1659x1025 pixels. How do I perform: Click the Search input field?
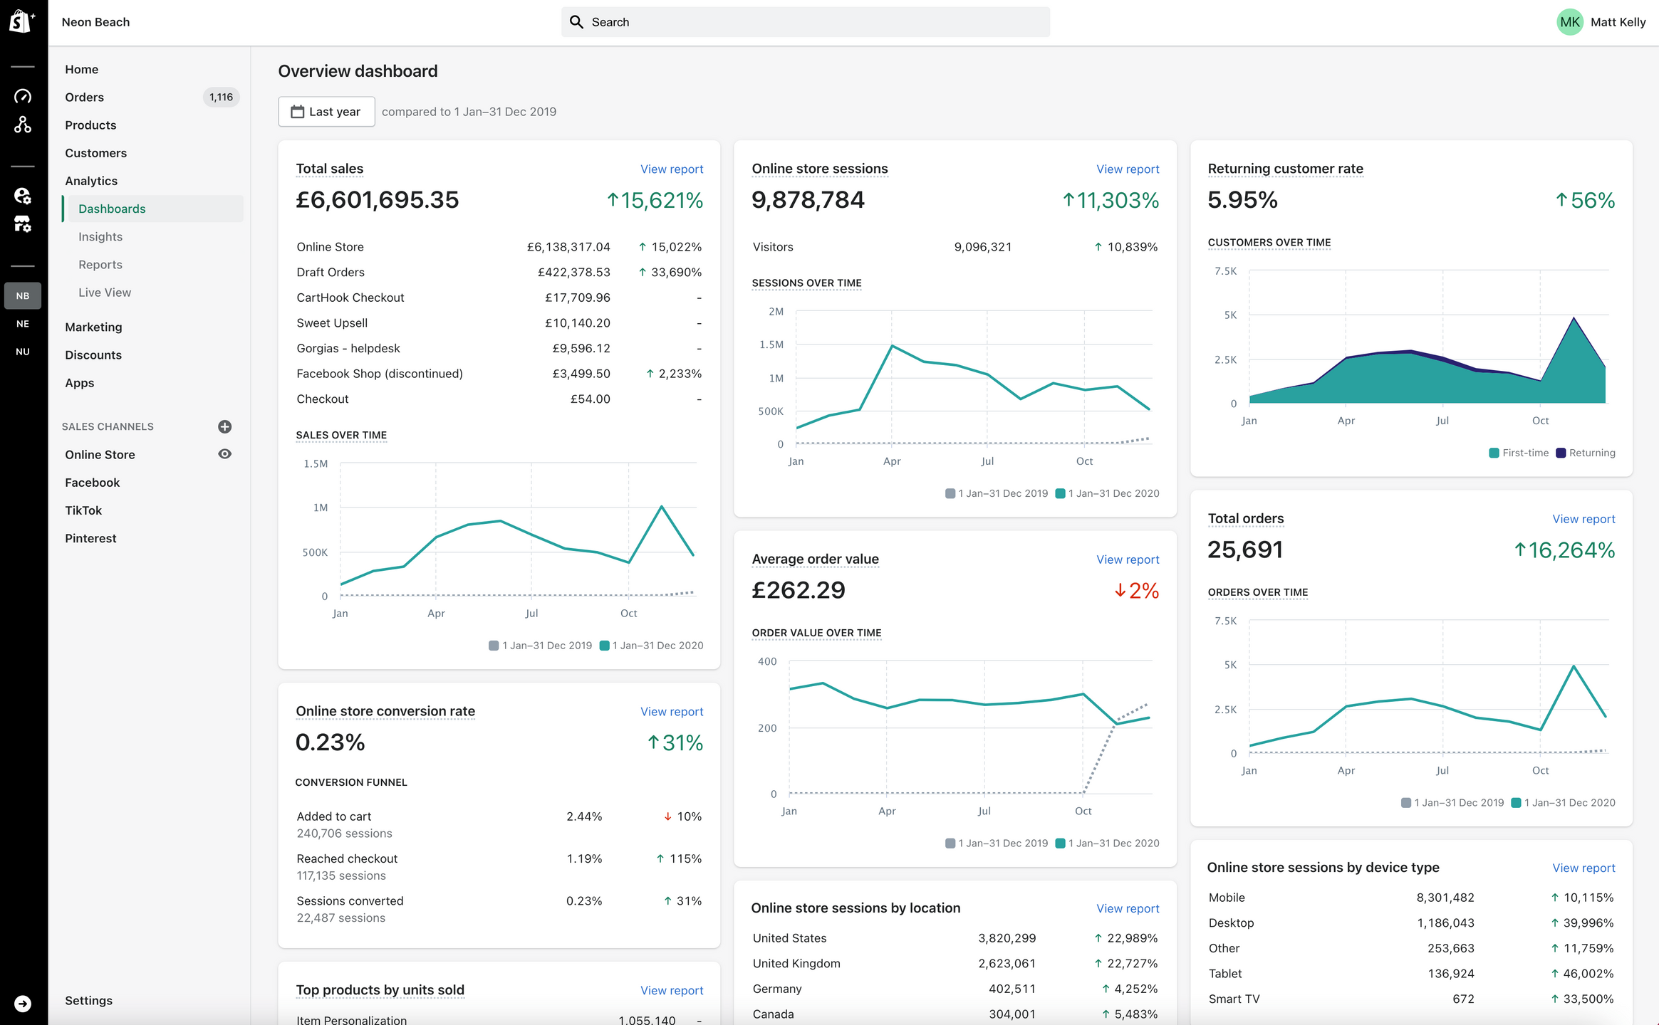pyautogui.click(x=805, y=22)
